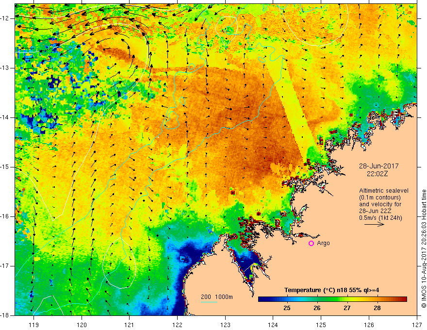Click the IMOS copyright vertical text
Viewport: 427px width, 330px height.
[x=424, y=248]
